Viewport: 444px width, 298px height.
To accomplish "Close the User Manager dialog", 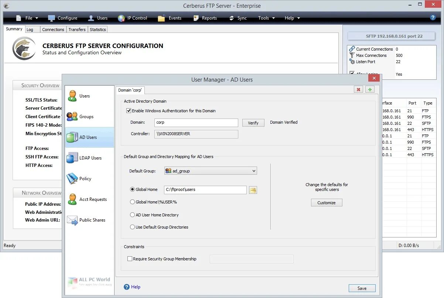I will [x=374, y=78].
